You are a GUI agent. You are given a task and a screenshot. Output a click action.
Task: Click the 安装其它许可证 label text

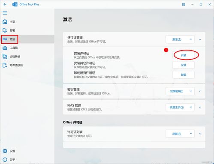(84, 63)
